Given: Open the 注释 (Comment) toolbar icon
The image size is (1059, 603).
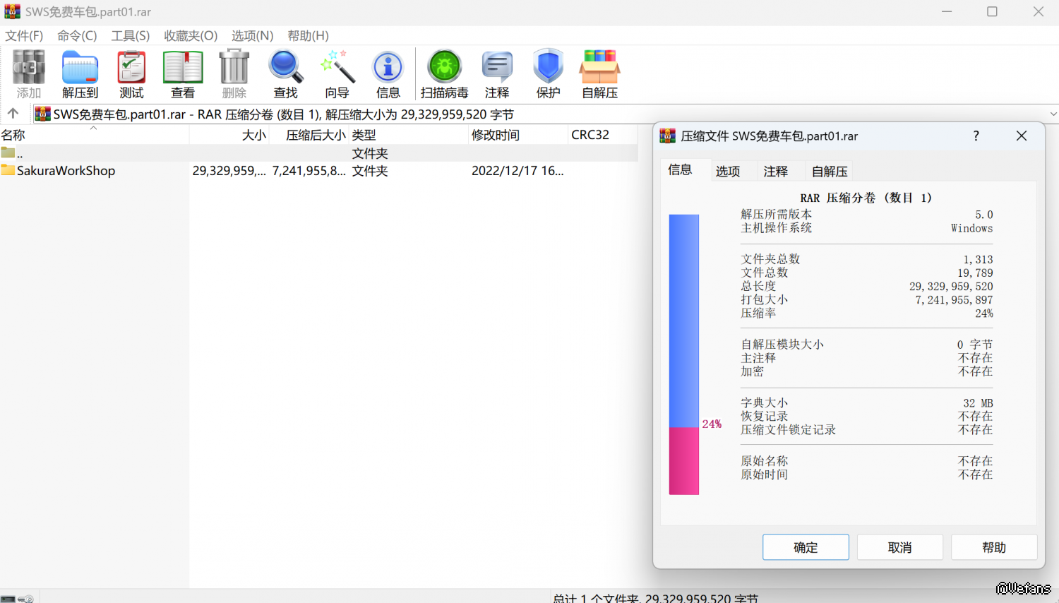Looking at the screenshot, I should [x=497, y=73].
